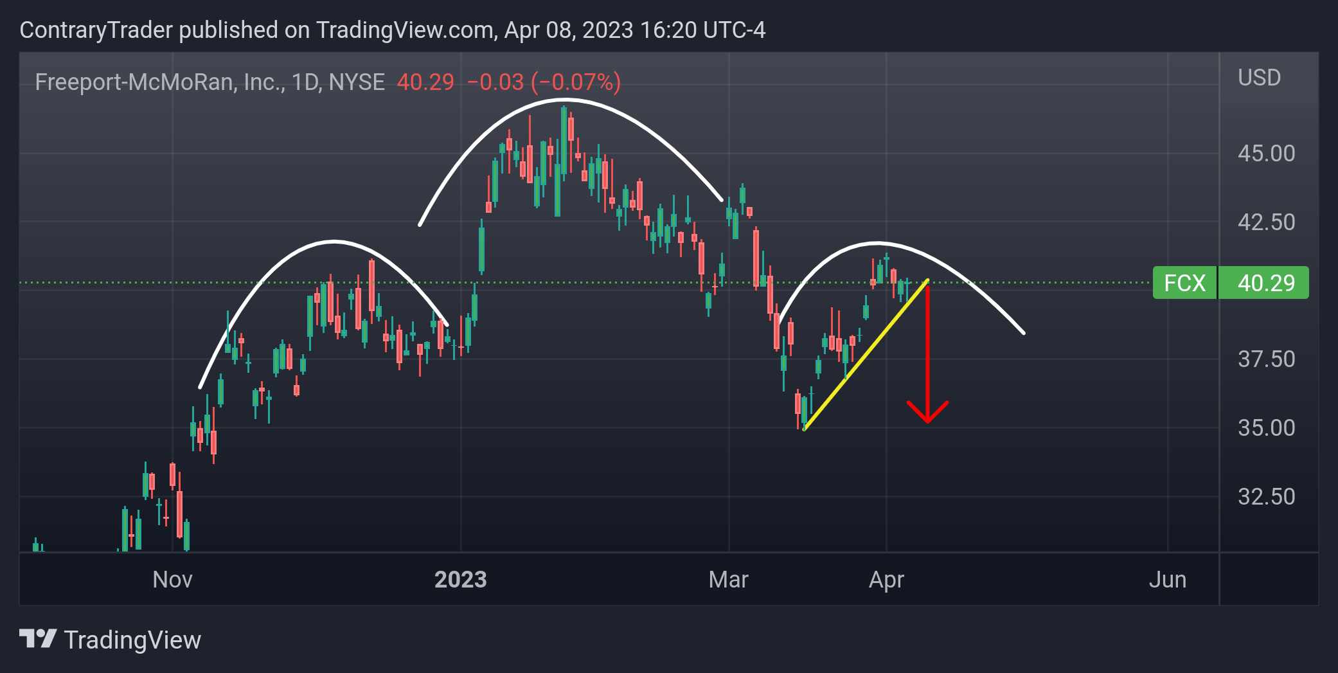Click the −0.03 (−0.07%) change value
1338x673 pixels.
click(544, 82)
